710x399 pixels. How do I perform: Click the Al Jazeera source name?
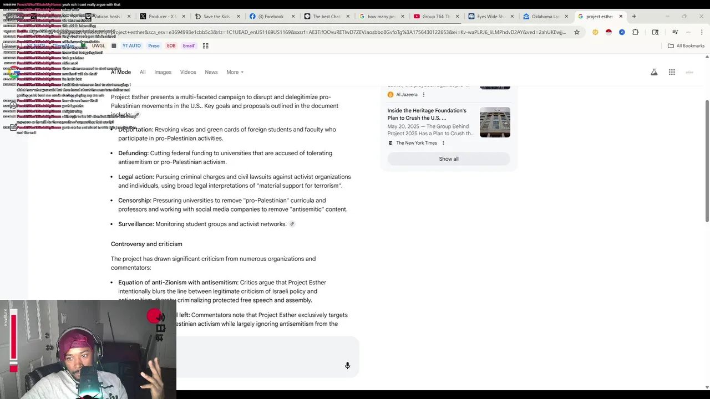(407, 95)
